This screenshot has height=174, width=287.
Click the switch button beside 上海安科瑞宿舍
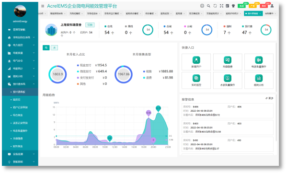point(90,25)
